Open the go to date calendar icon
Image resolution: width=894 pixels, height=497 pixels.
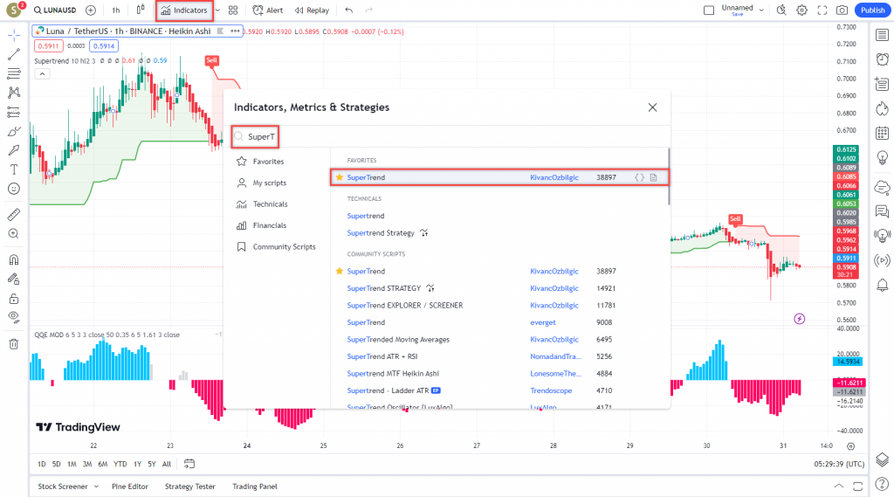coord(189,464)
